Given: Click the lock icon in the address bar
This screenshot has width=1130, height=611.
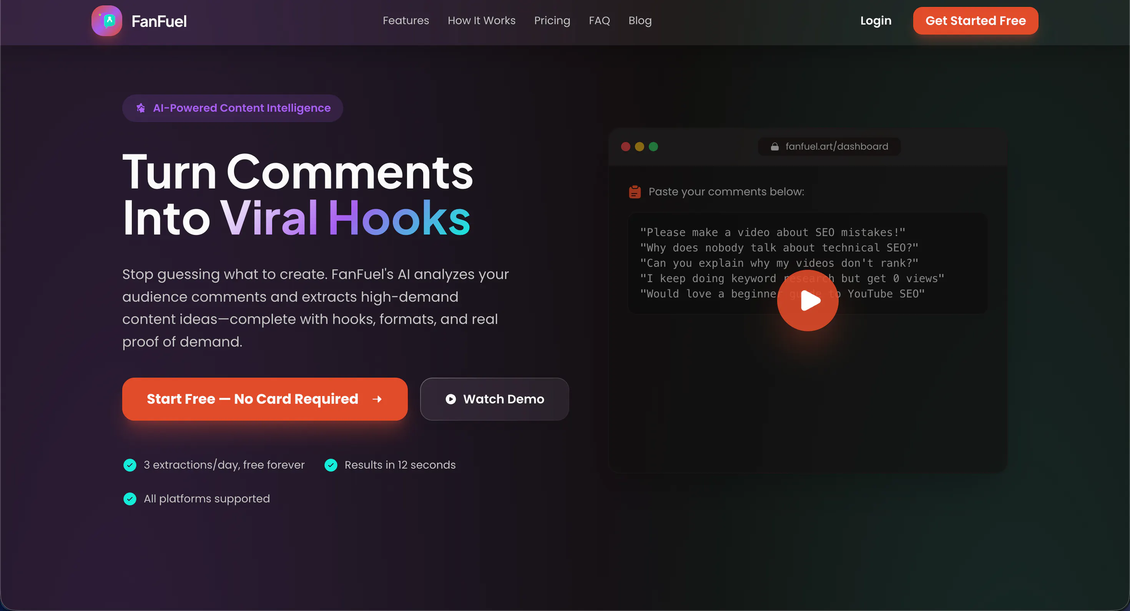Looking at the screenshot, I should coord(775,147).
